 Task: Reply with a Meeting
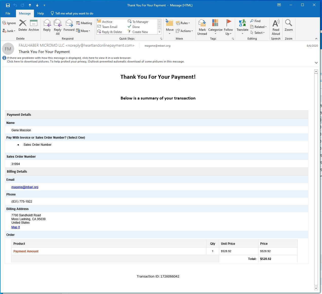(84, 23)
